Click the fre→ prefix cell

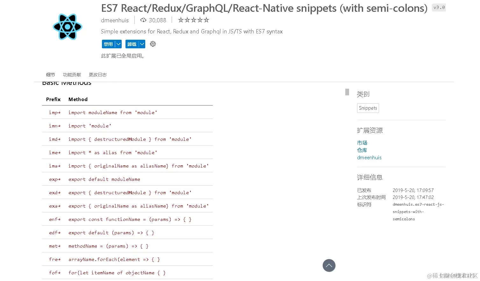[x=55, y=259]
